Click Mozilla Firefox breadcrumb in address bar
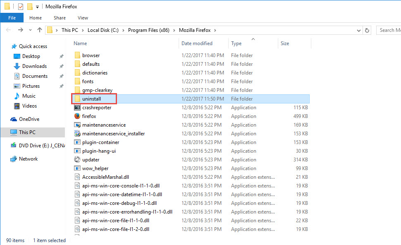Image resolution: width=401 pixels, height=245 pixels. coord(195,30)
